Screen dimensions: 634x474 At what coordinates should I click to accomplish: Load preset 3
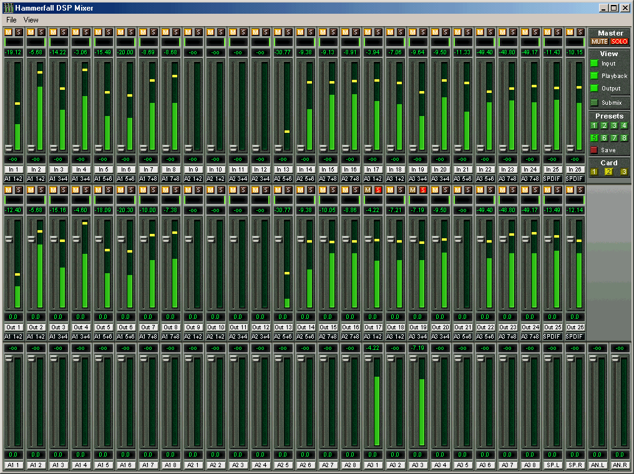click(x=614, y=126)
